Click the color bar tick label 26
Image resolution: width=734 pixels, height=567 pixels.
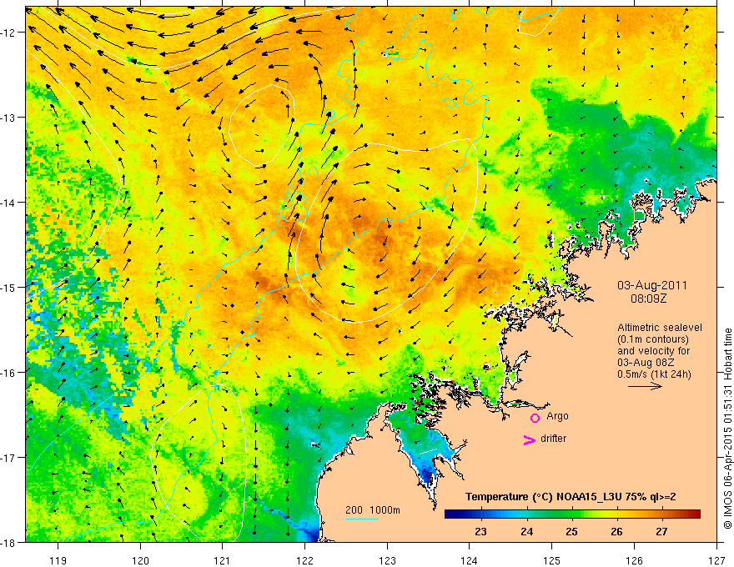click(617, 532)
